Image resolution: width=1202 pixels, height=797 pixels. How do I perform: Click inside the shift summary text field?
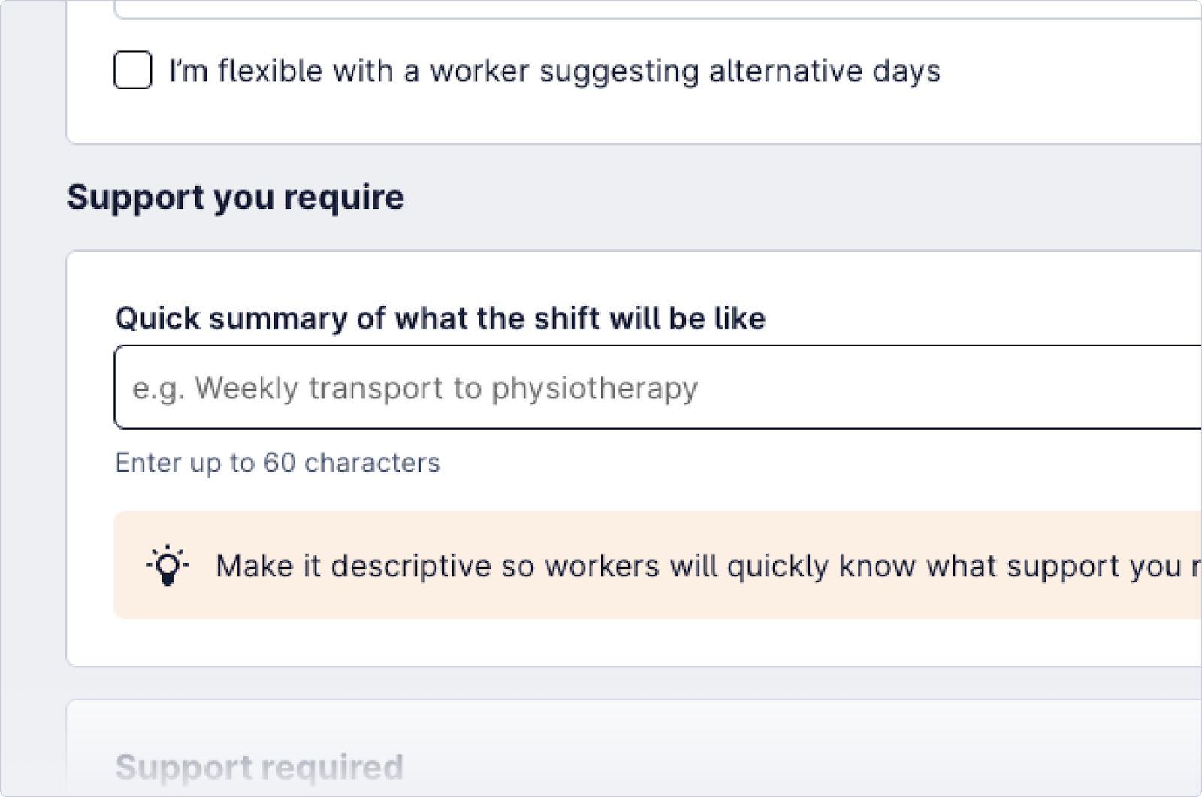tap(526, 388)
